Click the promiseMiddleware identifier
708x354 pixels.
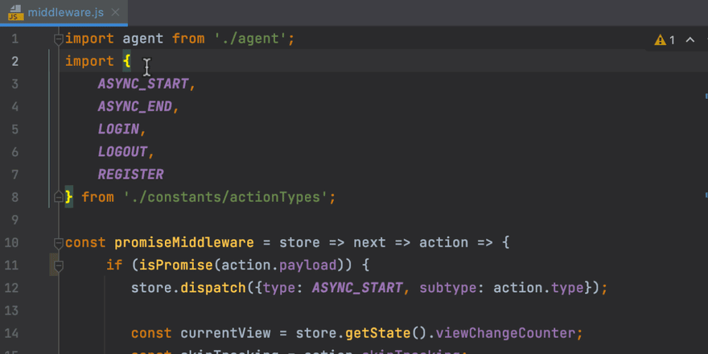pos(184,242)
